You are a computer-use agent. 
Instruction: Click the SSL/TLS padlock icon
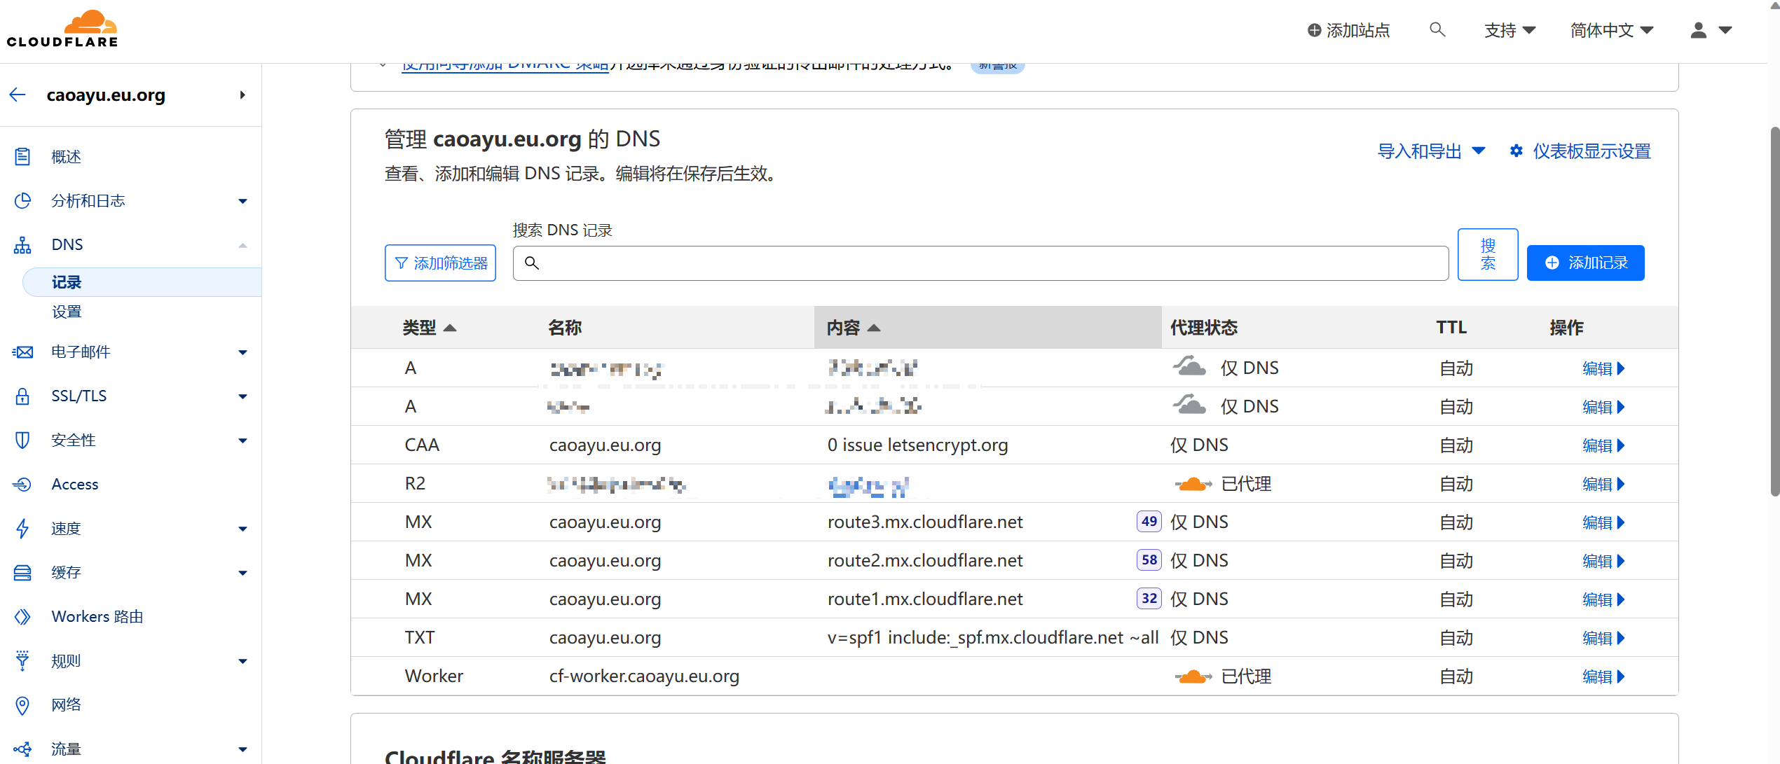pyautogui.click(x=22, y=396)
